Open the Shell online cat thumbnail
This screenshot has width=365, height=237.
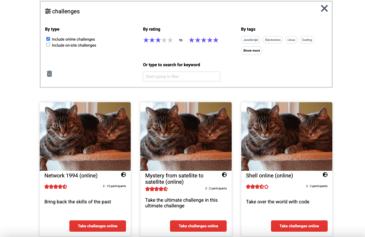pos(287,136)
